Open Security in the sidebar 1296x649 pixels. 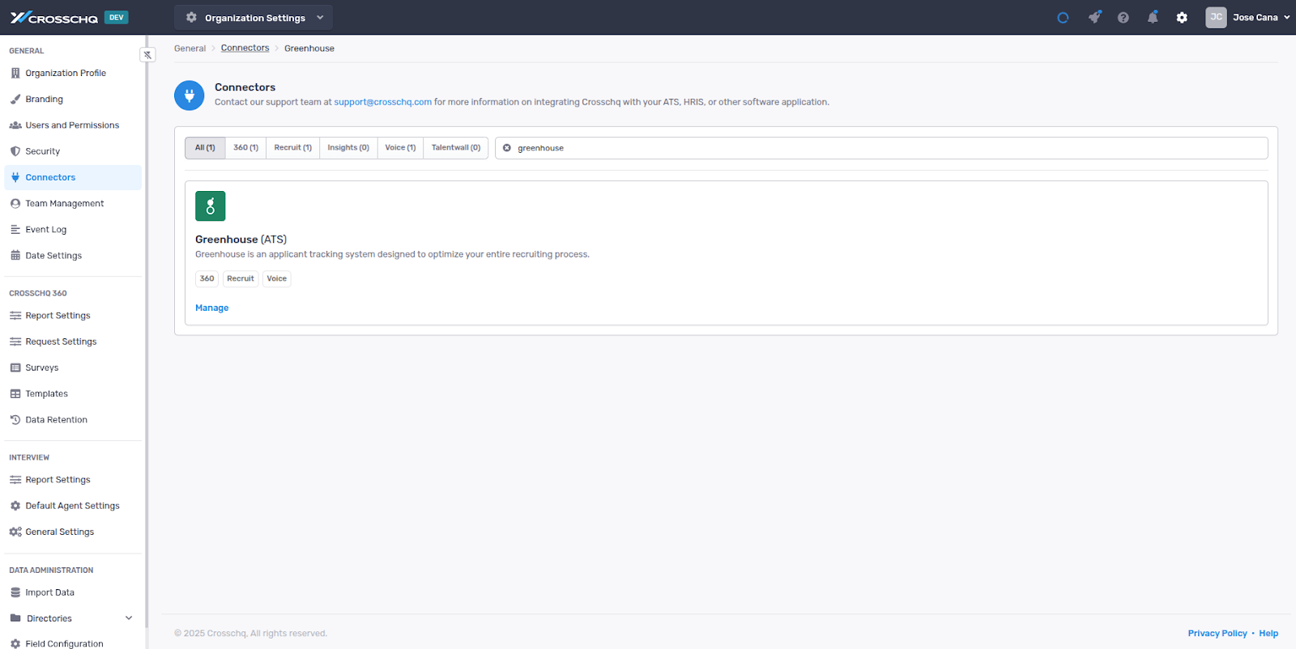click(x=42, y=151)
